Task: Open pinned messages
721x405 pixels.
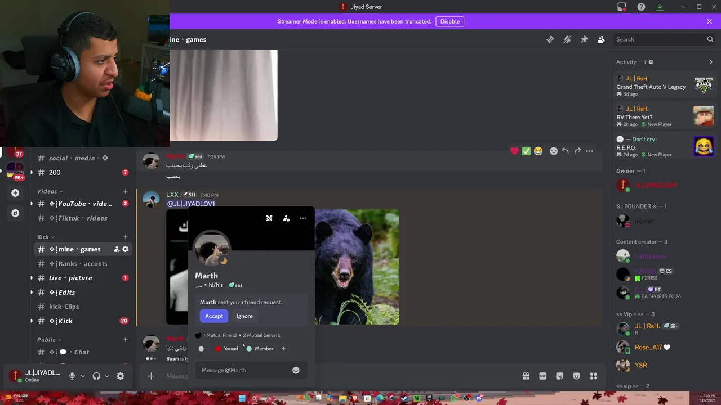Action: (x=584, y=39)
